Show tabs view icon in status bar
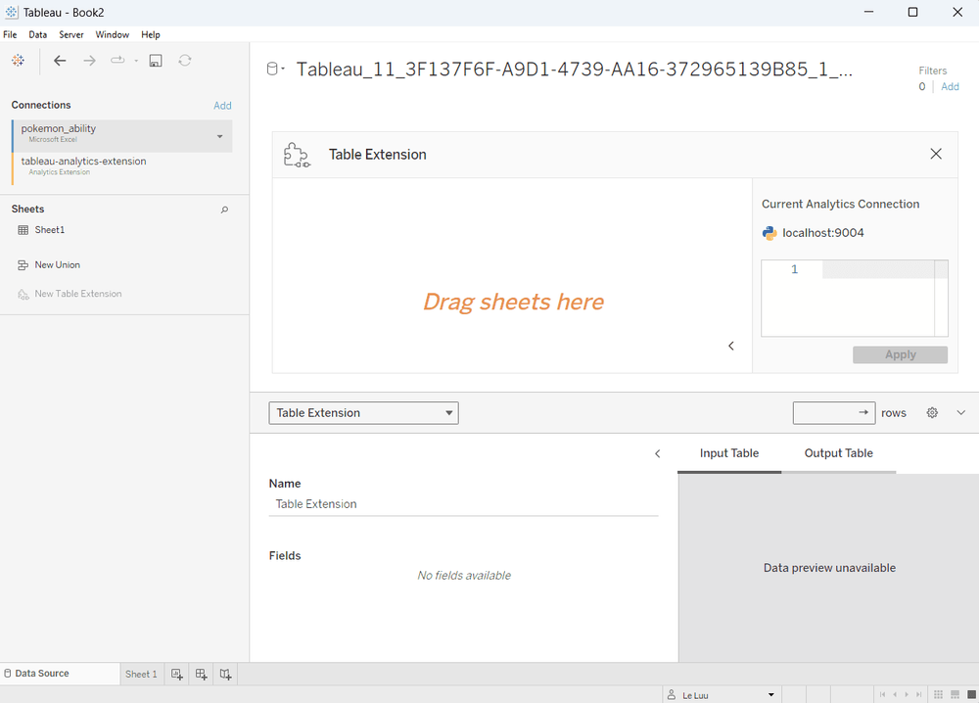The image size is (979, 703). click(971, 694)
